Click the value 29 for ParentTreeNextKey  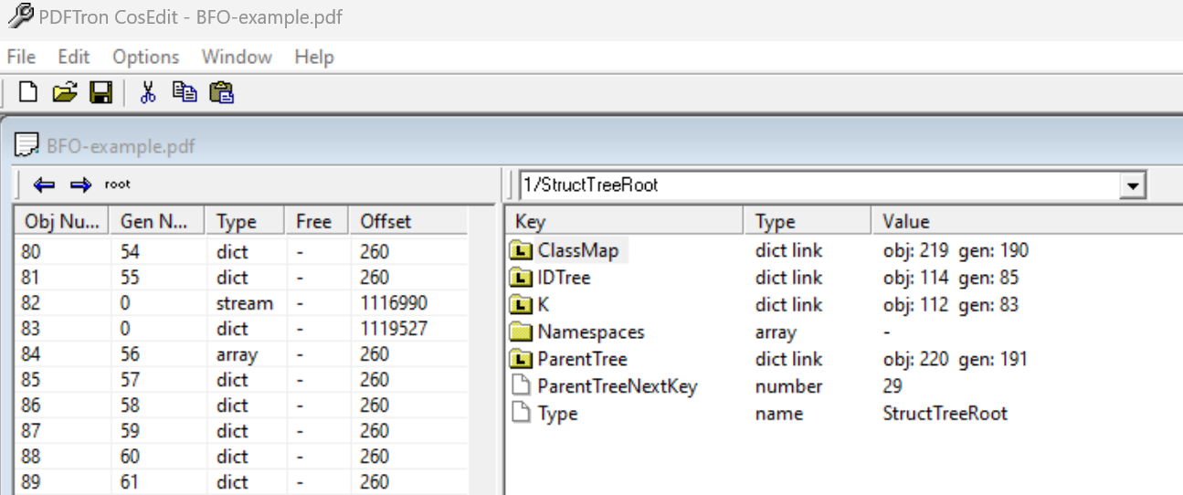click(x=893, y=386)
